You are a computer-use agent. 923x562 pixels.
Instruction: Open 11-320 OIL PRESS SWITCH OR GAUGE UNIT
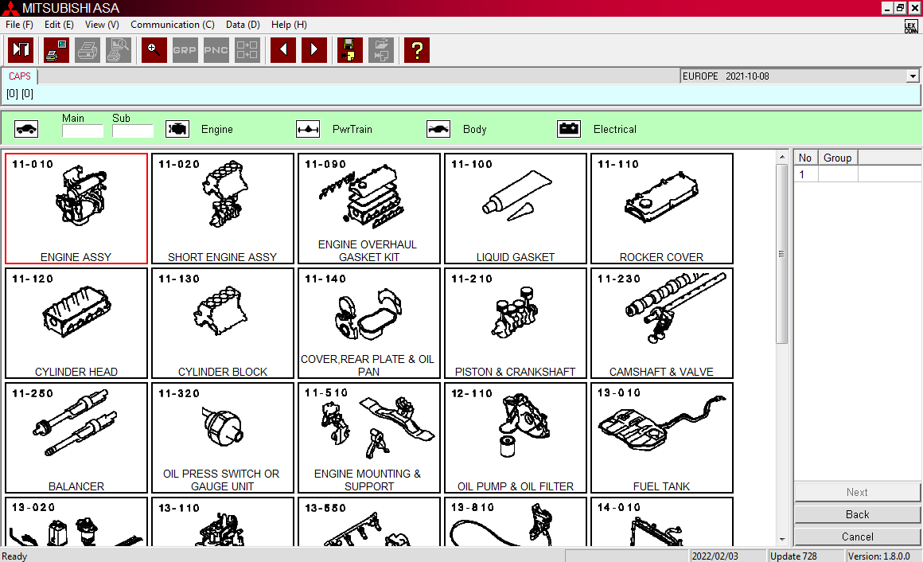coord(223,438)
